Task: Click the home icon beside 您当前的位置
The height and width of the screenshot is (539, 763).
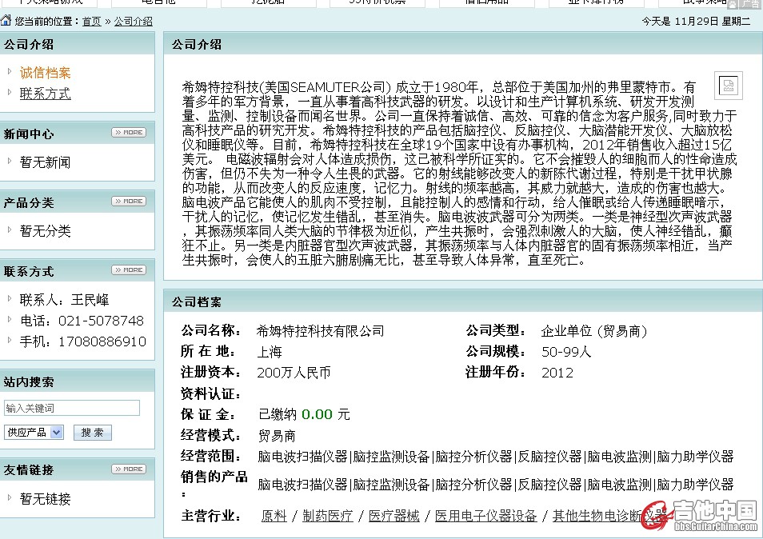Action: [8, 22]
